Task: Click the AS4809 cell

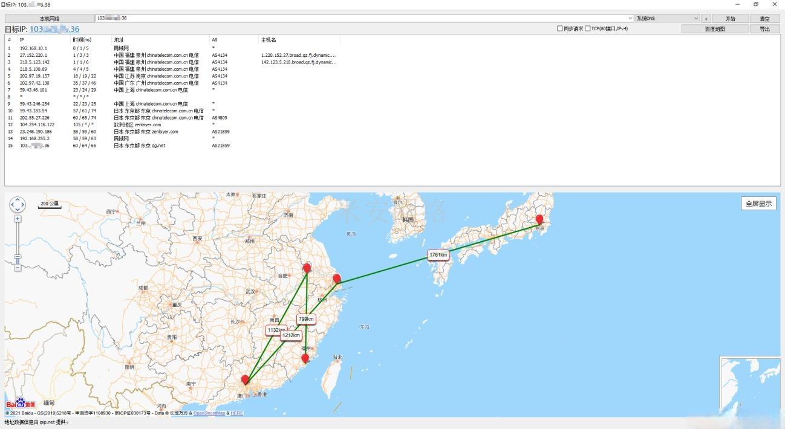Action: point(220,118)
